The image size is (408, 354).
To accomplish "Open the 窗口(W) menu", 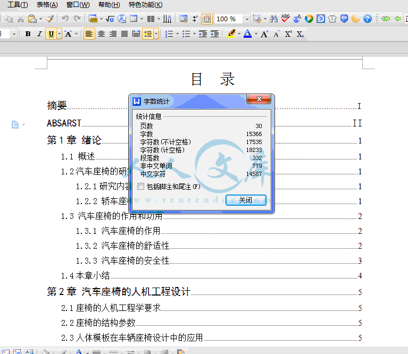I will [78, 5].
